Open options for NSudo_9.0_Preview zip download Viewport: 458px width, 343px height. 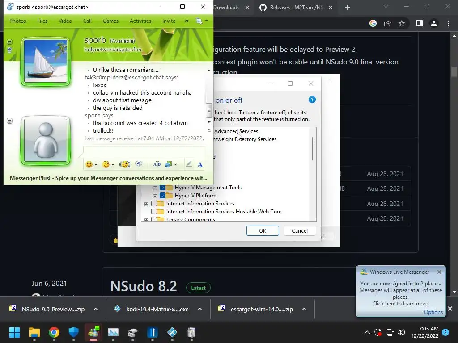tap(96, 309)
